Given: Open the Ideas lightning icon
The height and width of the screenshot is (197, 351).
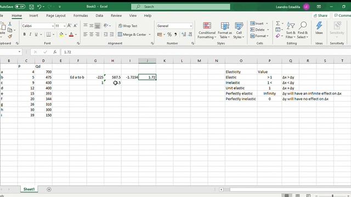Looking at the screenshot, I should (319, 28).
